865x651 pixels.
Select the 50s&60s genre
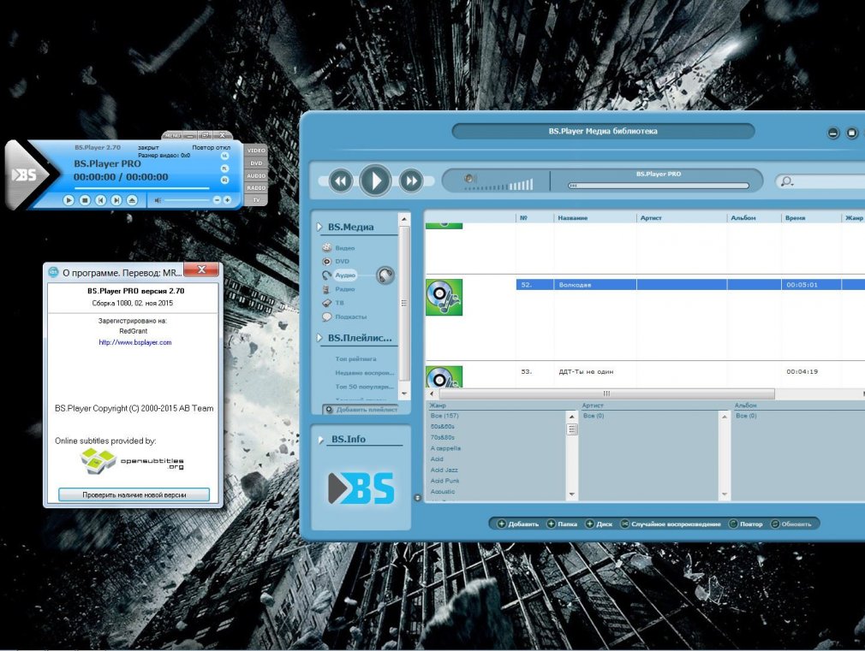[x=443, y=427]
